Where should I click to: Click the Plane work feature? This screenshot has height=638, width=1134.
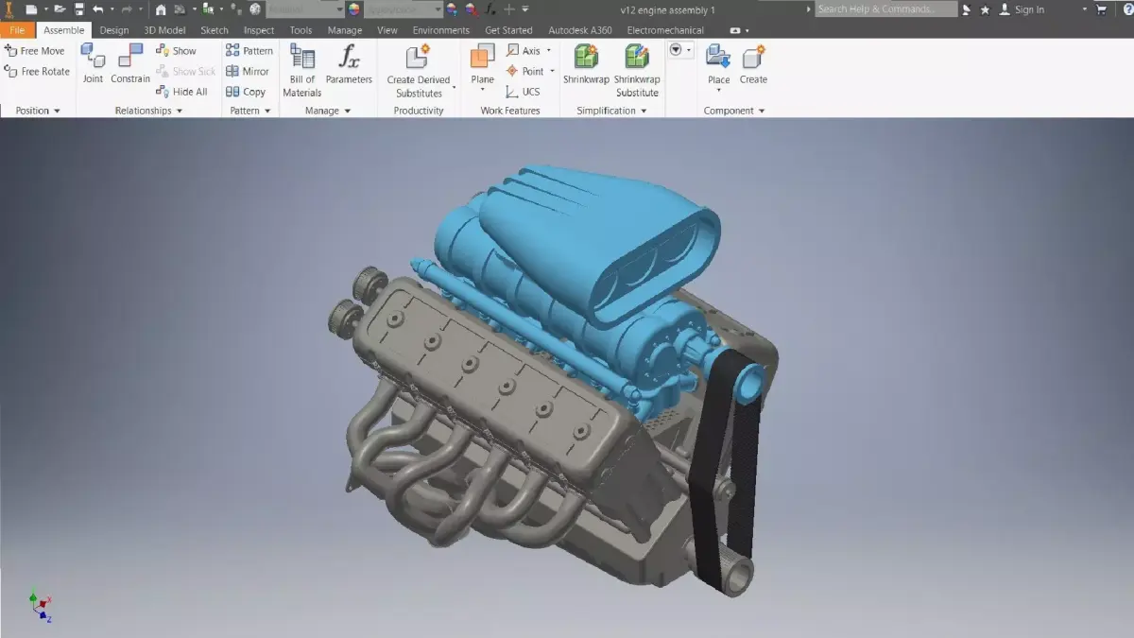coord(483,64)
